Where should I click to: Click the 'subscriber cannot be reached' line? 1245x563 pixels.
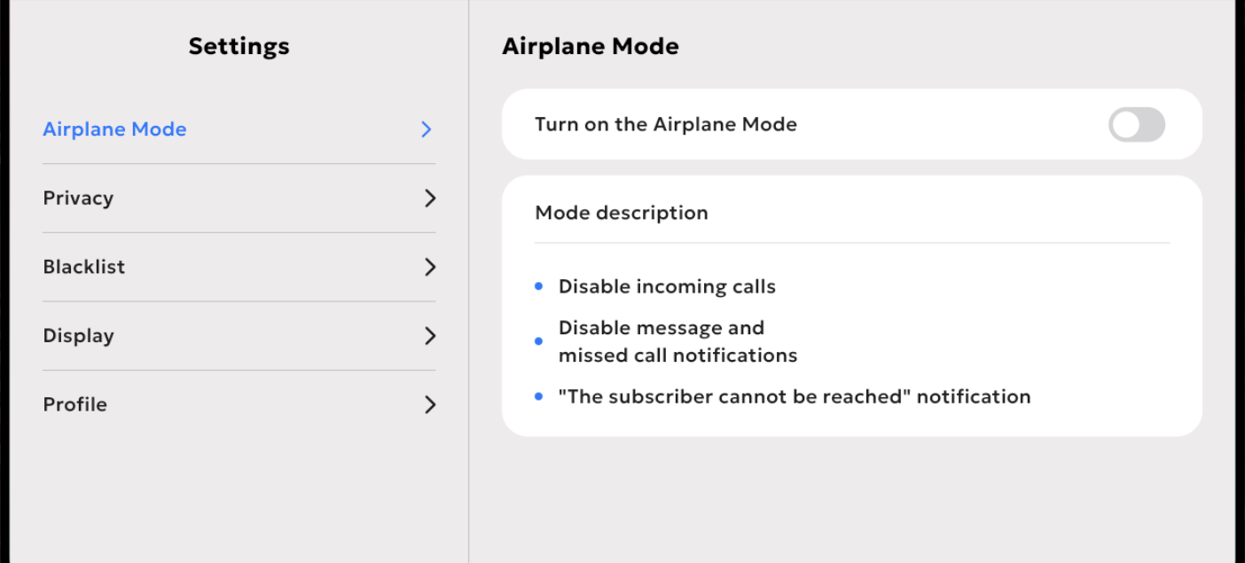pyautogui.click(x=795, y=396)
